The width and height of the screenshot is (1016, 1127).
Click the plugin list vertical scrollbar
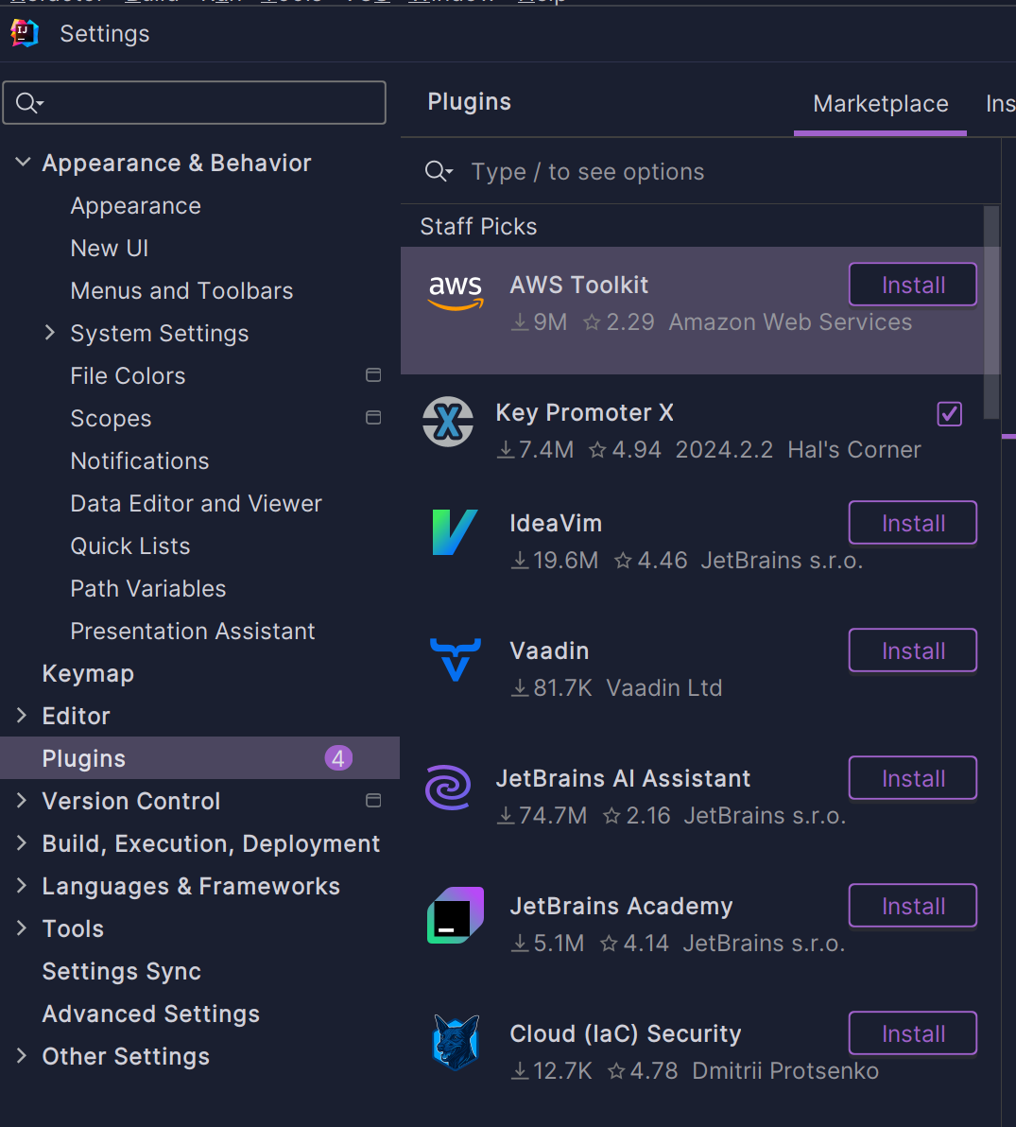coord(991,312)
